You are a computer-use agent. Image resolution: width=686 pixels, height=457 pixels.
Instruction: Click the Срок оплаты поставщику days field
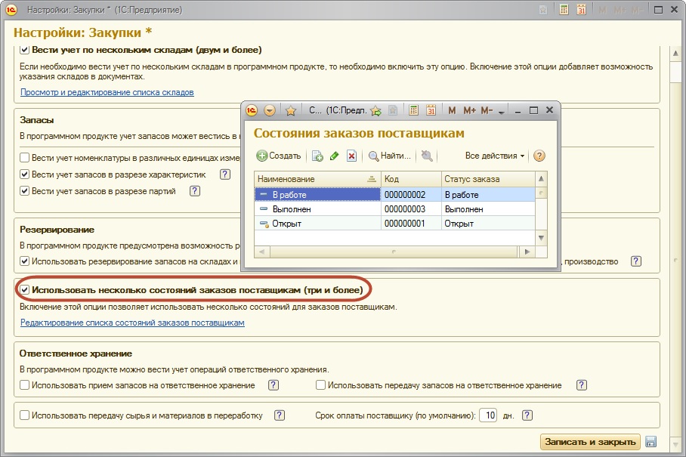[x=488, y=415]
